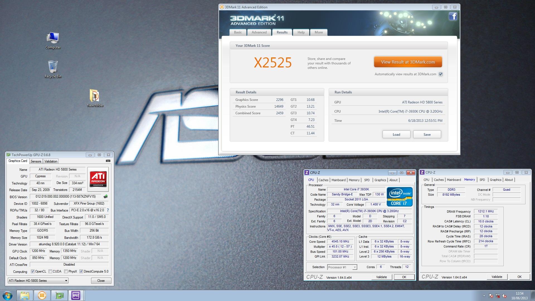Click the network tray icon
This screenshot has width=535, height=301.
pos(498,296)
